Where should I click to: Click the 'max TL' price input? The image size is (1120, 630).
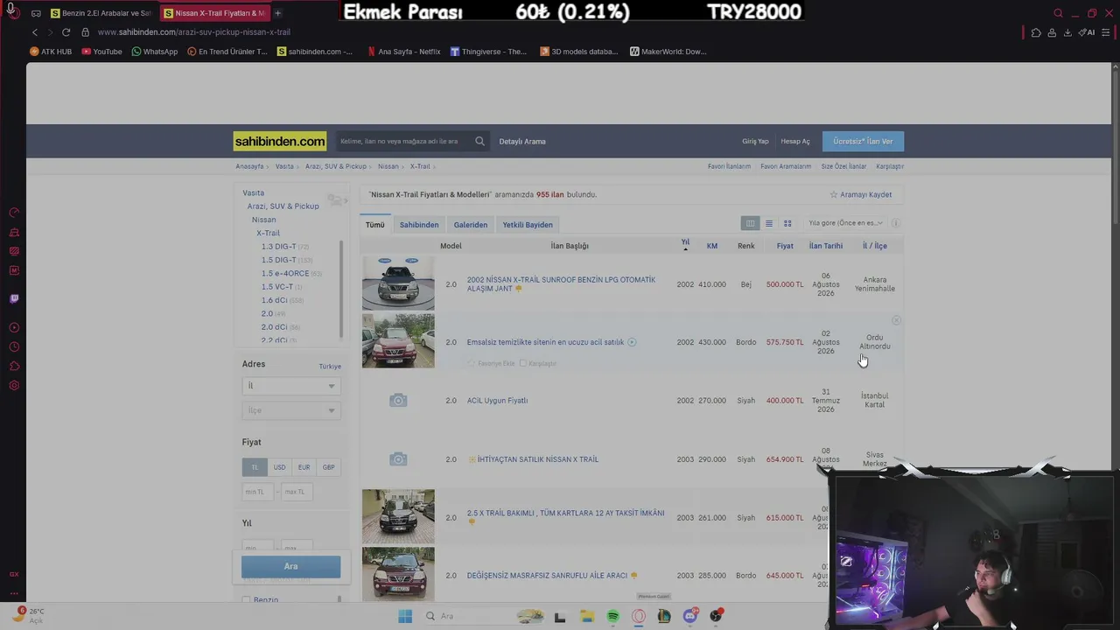[x=297, y=492]
